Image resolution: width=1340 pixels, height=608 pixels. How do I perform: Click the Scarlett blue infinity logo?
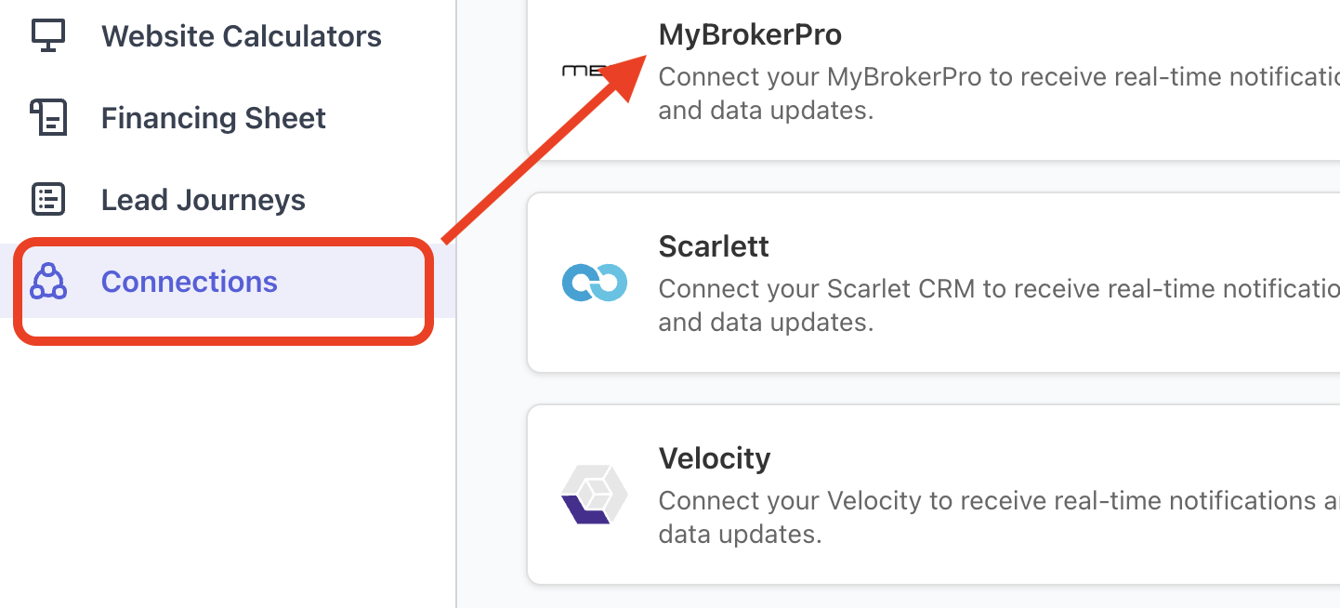(595, 283)
